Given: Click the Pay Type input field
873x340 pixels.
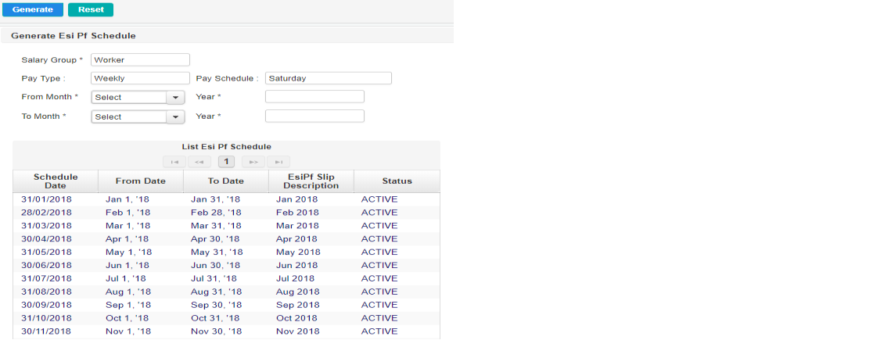Looking at the screenshot, I should click(140, 78).
